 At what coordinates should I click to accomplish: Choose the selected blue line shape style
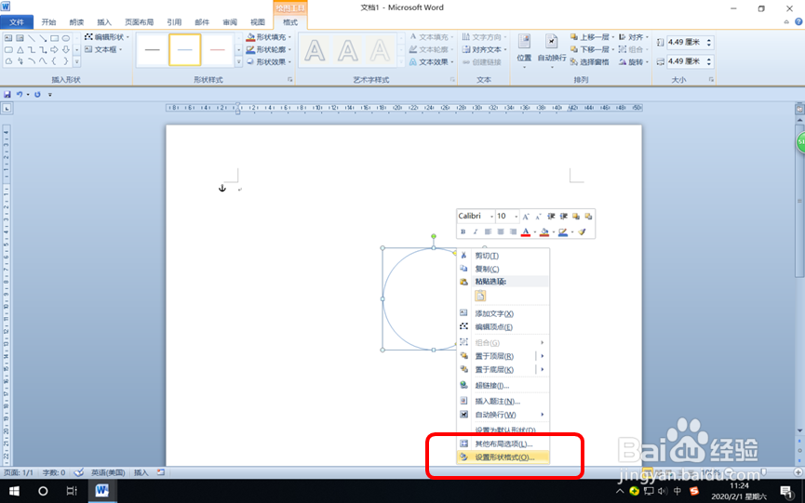[185, 49]
